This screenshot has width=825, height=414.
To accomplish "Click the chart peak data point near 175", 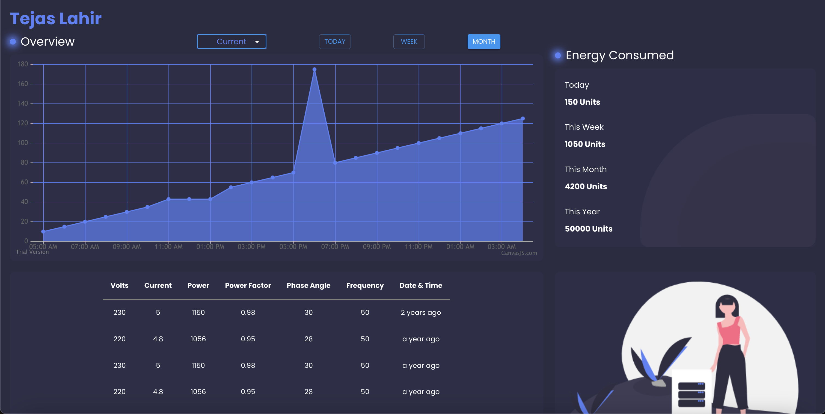I will click(314, 69).
